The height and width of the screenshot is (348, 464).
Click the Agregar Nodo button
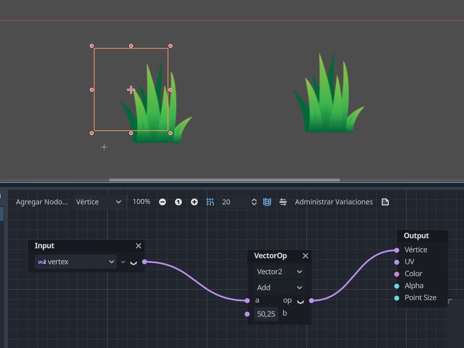(41, 202)
